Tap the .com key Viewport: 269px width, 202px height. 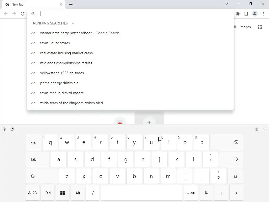point(191,193)
